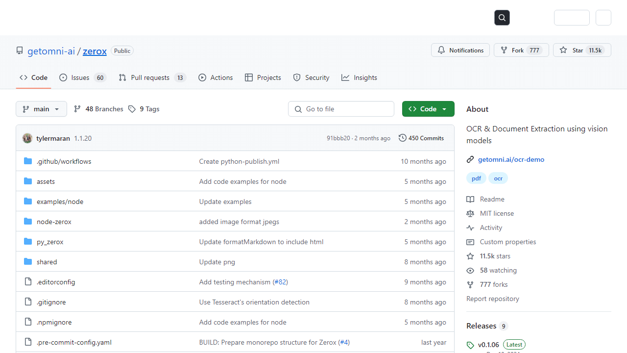Screen dimensions: 627x353
Task: Open Custom properties link
Action: click(501, 242)
